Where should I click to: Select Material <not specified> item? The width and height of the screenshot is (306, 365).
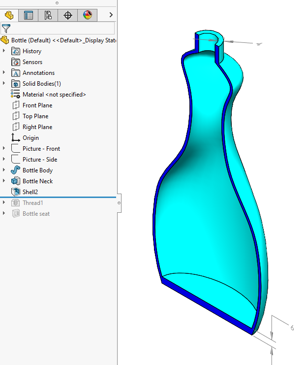(x=54, y=95)
